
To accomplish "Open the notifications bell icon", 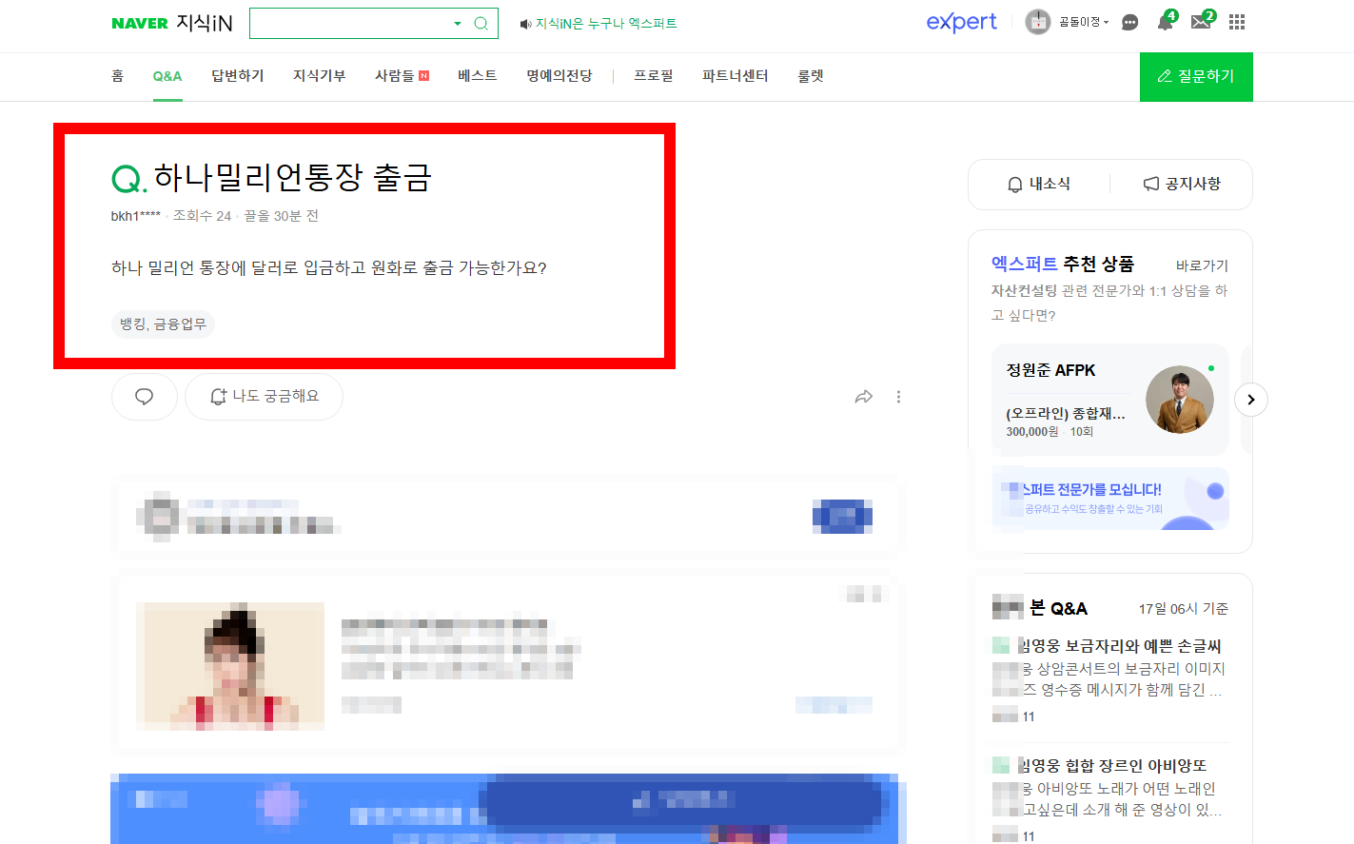I will pyautogui.click(x=1166, y=21).
